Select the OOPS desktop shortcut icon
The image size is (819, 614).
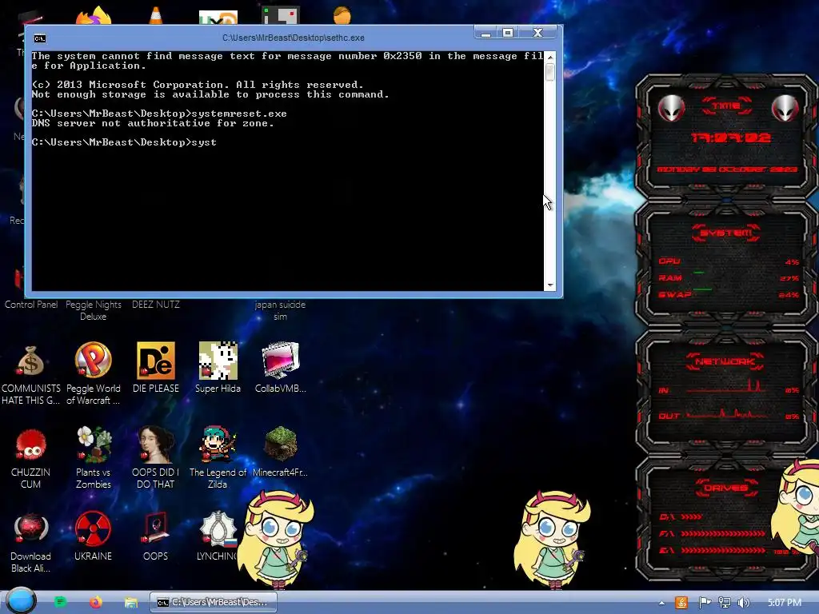tap(156, 529)
